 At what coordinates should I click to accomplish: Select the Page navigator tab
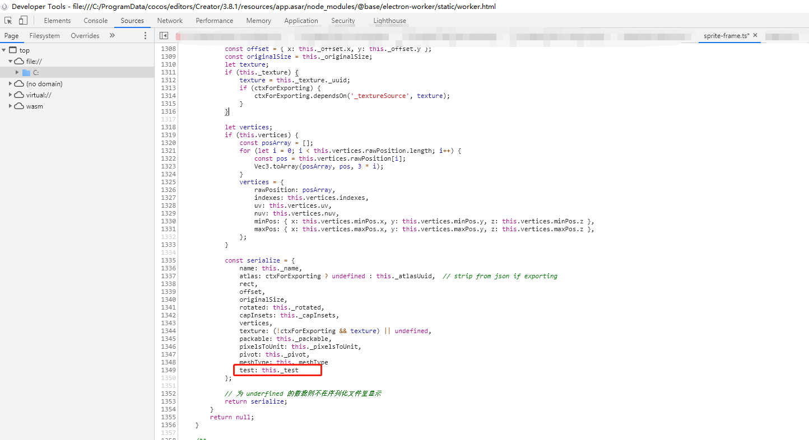(x=12, y=36)
